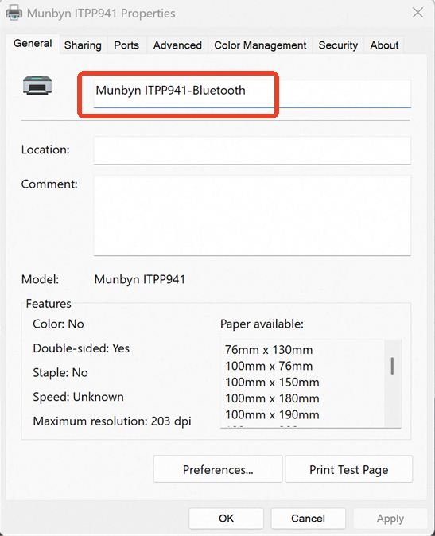Click Maximum resolution: 203 dpi text
Image resolution: width=435 pixels, height=536 pixels.
pyautogui.click(x=112, y=421)
